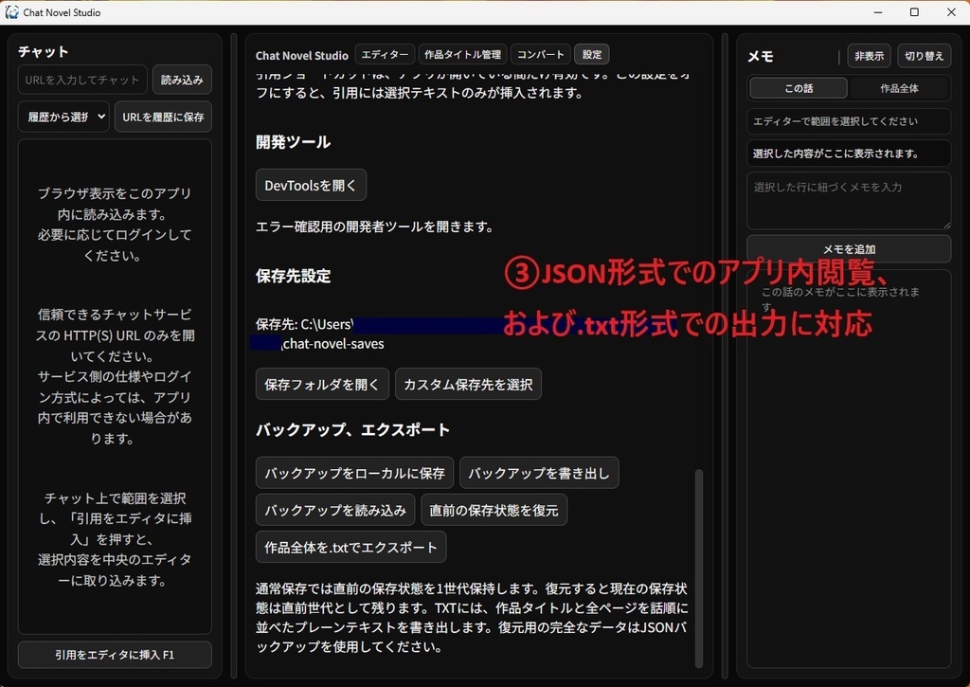
Task: Click the バックアップ、エクスポート heading
Action: pos(352,429)
